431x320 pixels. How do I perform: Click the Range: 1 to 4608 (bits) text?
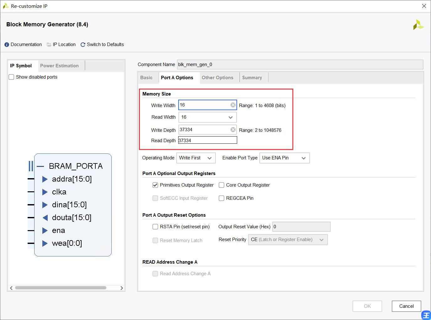(262, 106)
